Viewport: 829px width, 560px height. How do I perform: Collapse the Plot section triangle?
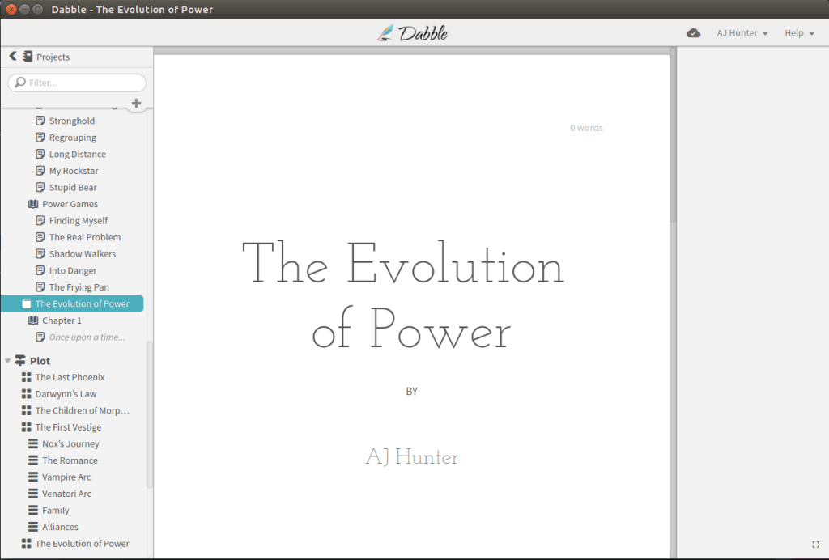pos(7,361)
